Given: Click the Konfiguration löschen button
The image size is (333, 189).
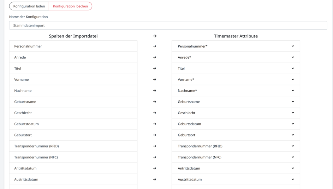Looking at the screenshot, I should [x=70, y=6].
